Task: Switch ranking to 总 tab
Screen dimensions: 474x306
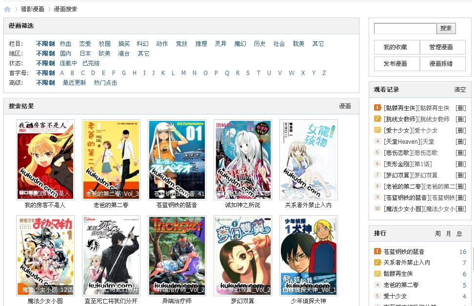Action: pos(459,233)
